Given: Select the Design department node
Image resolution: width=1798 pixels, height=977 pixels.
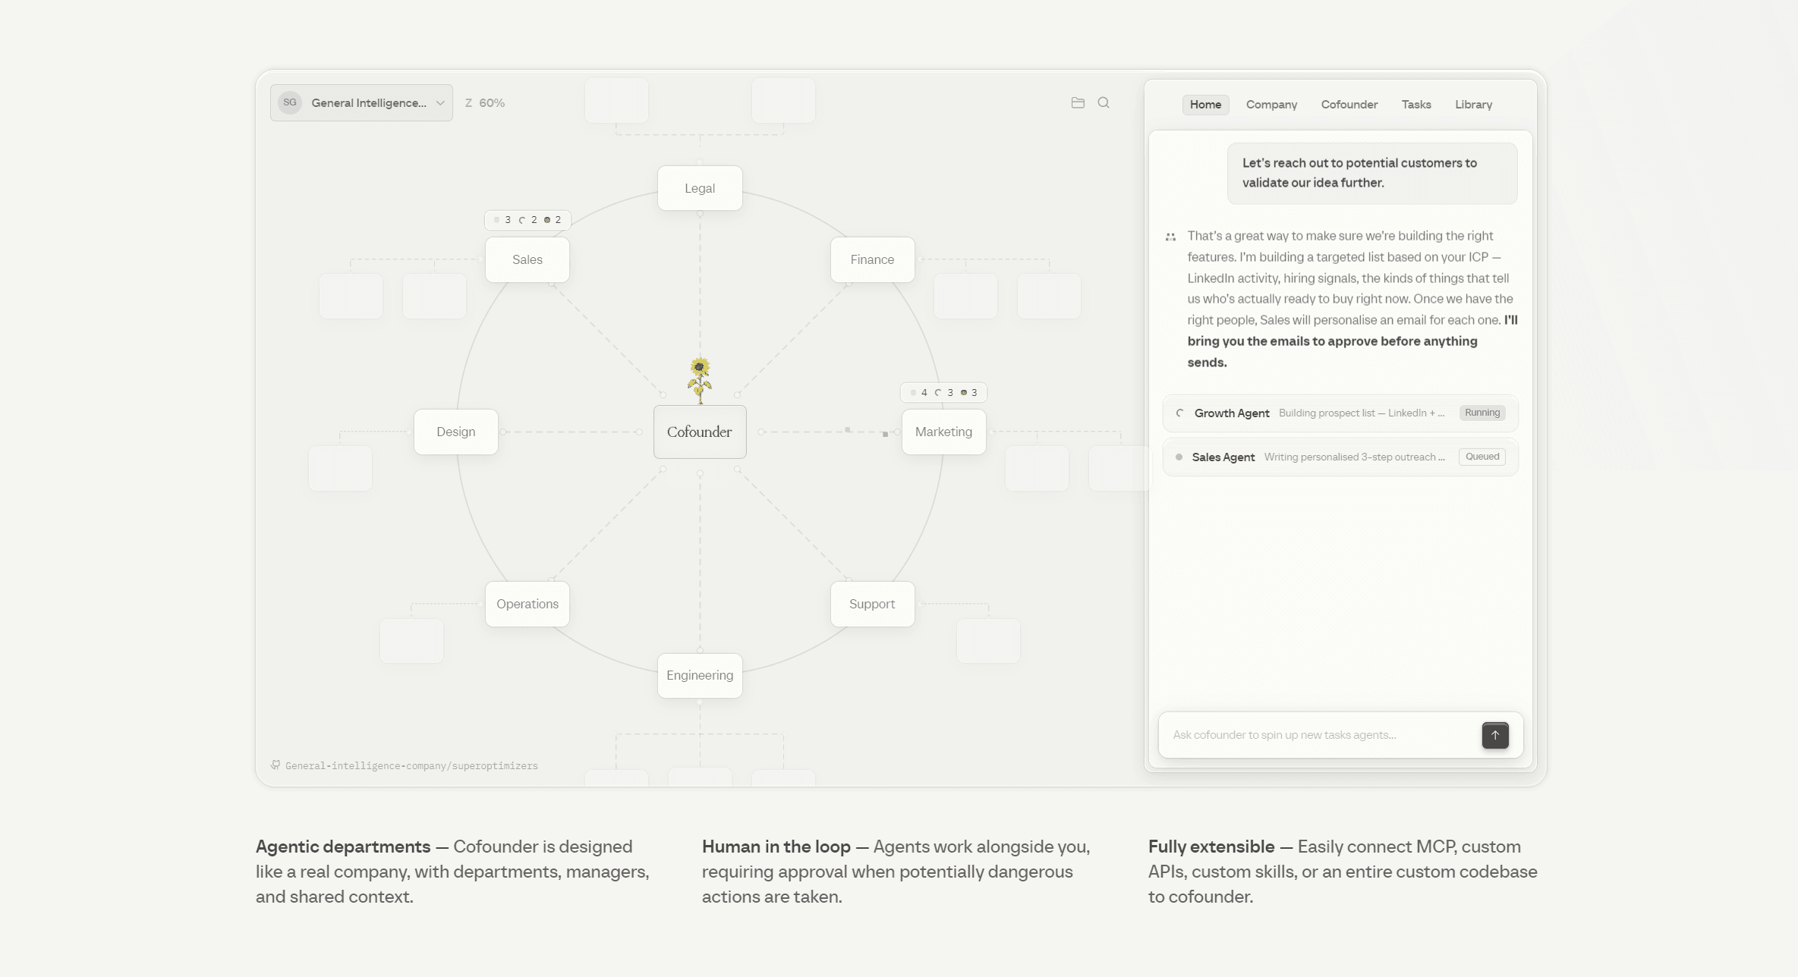Looking at the screenshot, I should 456,432.
